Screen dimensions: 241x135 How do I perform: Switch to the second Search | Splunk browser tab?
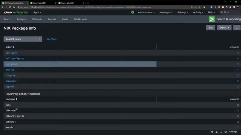43,3
